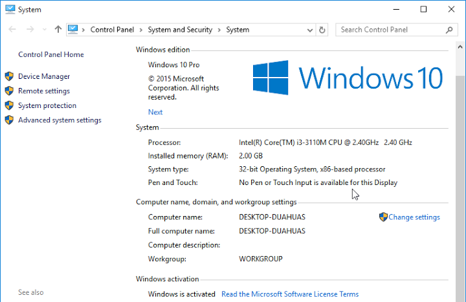Screen dimensions: 466x302
Task: Open Remote settings link
Action: tap(44, 91)
